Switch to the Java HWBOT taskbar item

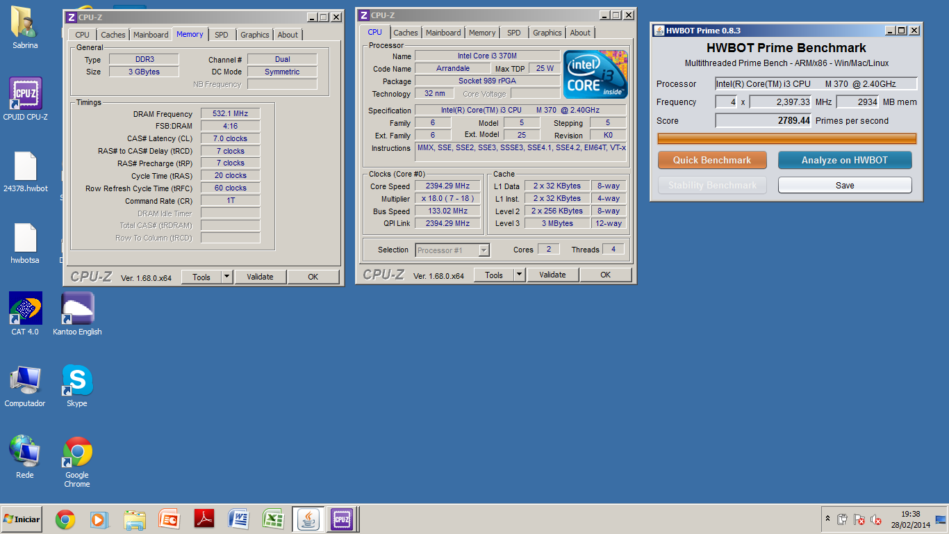click(308, 519)
